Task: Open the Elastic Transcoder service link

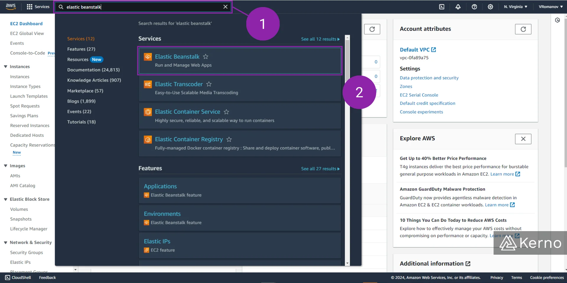Action: click(x=179, y=84)
